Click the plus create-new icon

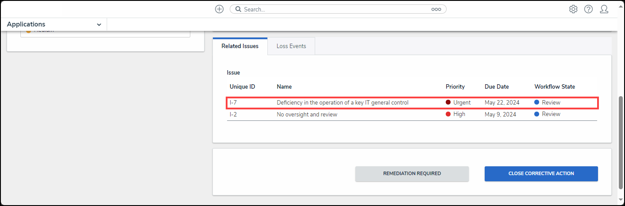pos(219,9)
